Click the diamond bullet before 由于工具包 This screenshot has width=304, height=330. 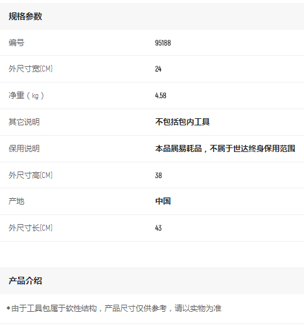pyautogui.click(x=8, y=308)
